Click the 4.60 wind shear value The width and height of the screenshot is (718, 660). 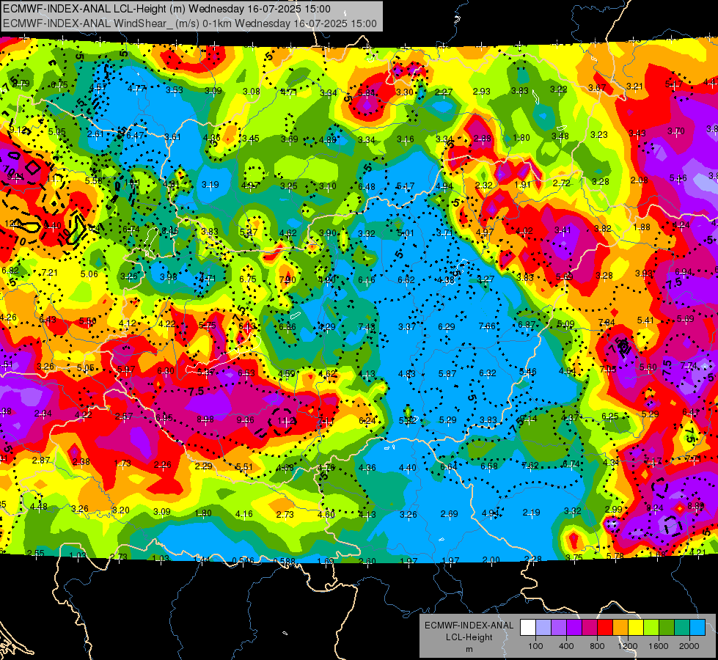pyautogui.click(x=326, y=514)
